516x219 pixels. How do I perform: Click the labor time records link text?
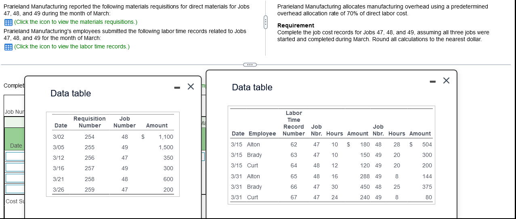point(71,46)
